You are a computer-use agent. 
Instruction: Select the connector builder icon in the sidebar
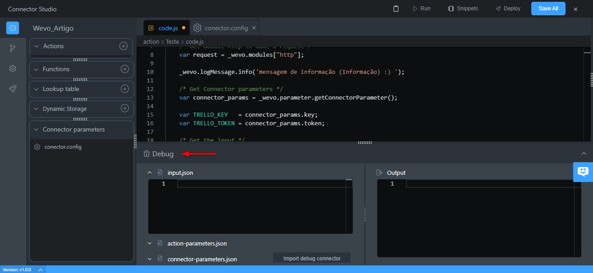click(x=12, y=28)
